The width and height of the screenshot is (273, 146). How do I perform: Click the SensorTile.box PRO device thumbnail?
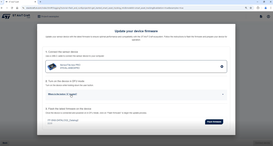point(52,66)
